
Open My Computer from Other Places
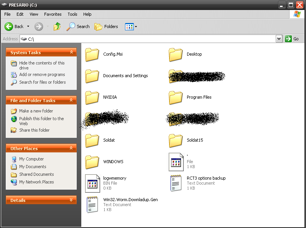[31, 159]
